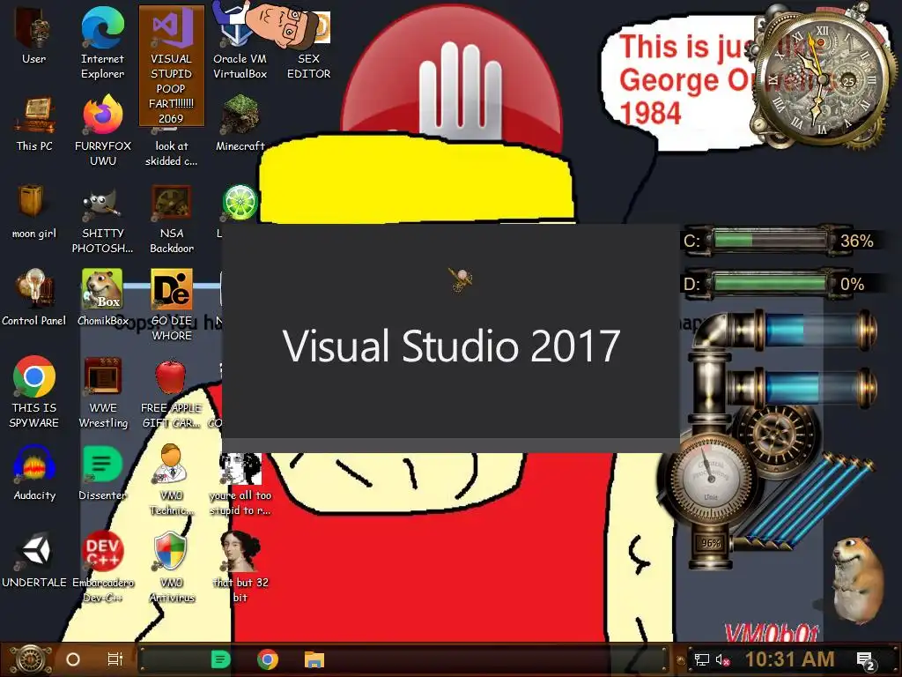This screenshot has height=677, width=902.
Task: Click the network tray icon
Action: [x=702, y=659]
